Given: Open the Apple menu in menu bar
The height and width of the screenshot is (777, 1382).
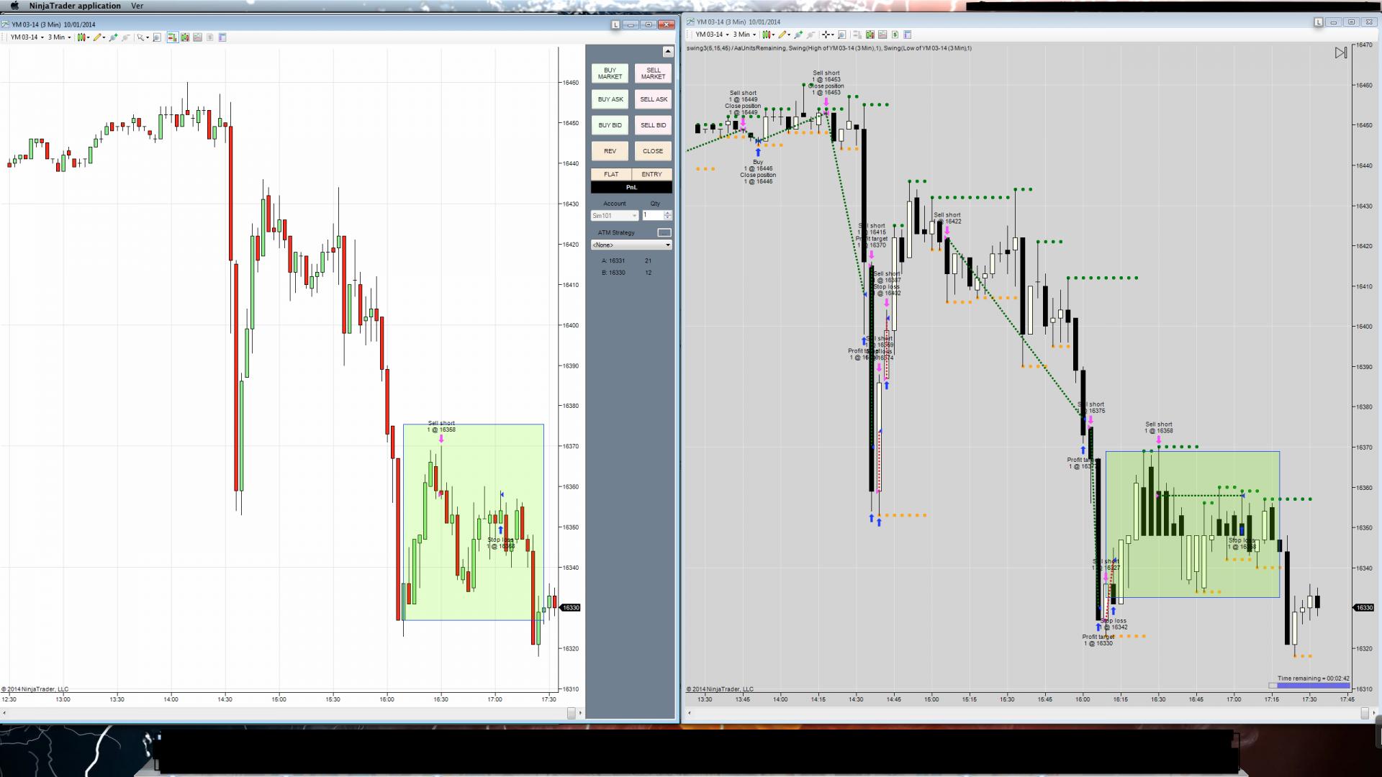Looking at the screenshot, I should click(14, 6).
